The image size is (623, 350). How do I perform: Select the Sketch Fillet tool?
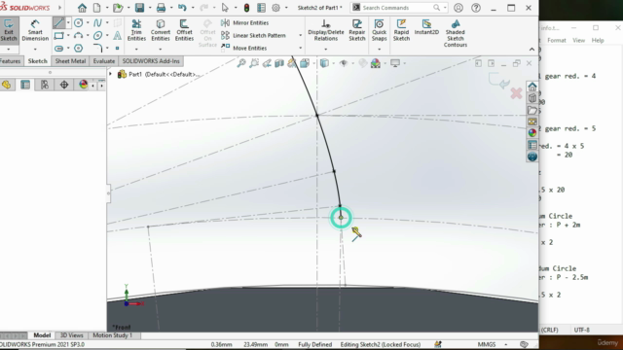97,49
